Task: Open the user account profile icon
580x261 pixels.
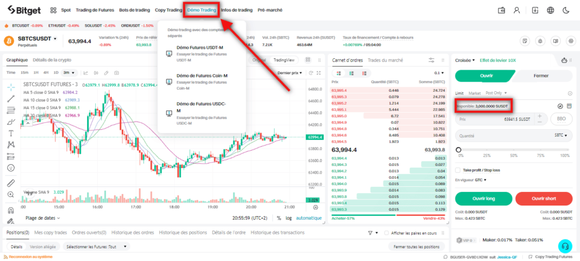Action: (517, 10)
